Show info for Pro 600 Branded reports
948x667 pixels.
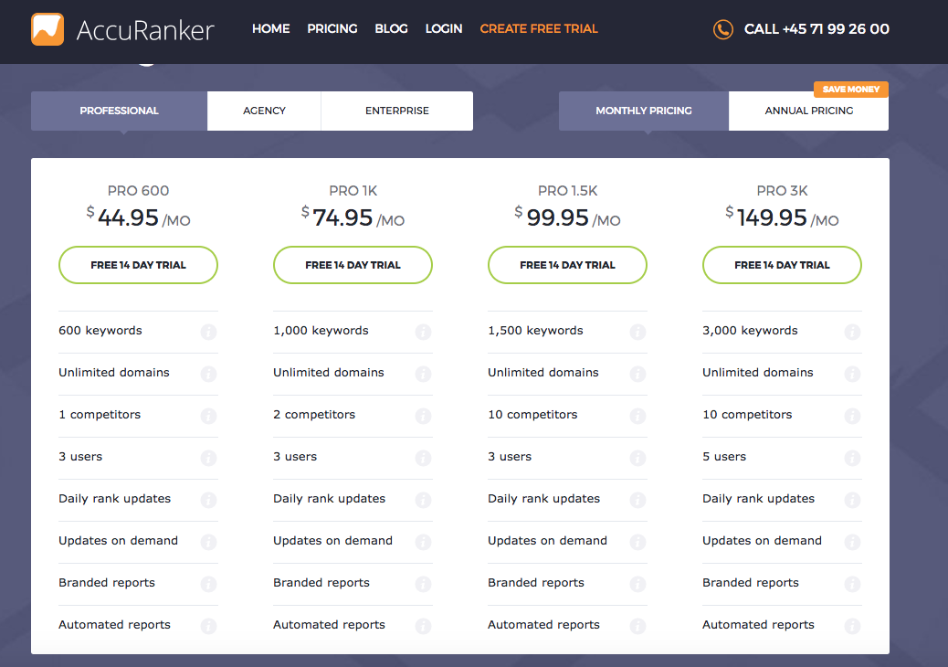tap(208, 584)
